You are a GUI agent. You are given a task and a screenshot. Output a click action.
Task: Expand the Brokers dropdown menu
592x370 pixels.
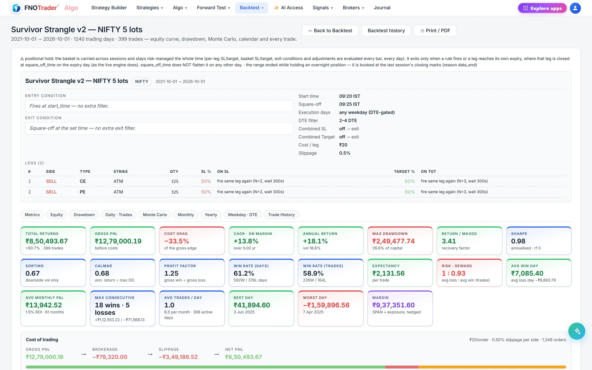coord(353,8)
